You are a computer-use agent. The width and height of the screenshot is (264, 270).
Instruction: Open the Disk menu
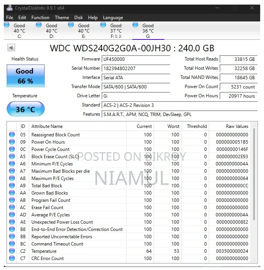click(x=79, y=18)
